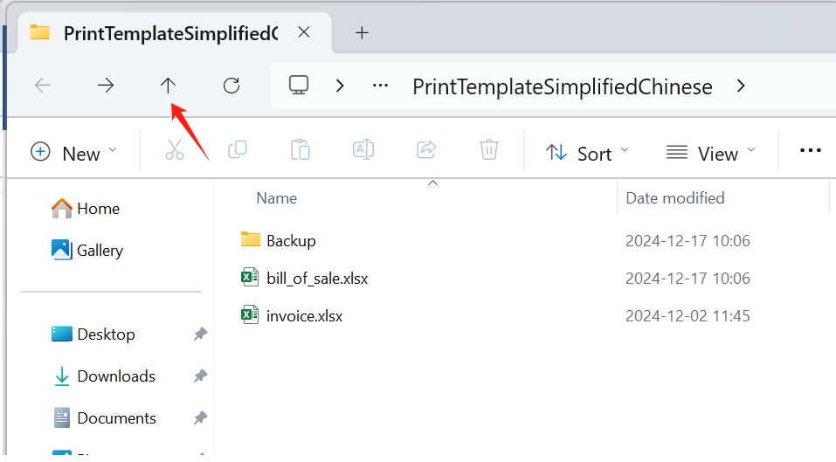Open the View layout dropdown
The image size is (836, 462).
[x=710, y=153]
